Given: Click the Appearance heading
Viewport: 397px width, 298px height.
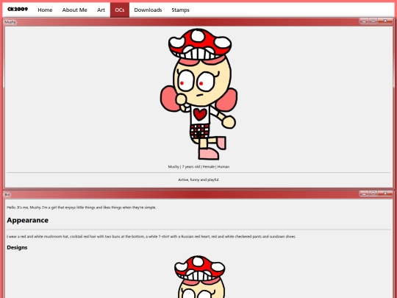Looking at the screenshot, I should pyautogui.click(x=28, y=220).
